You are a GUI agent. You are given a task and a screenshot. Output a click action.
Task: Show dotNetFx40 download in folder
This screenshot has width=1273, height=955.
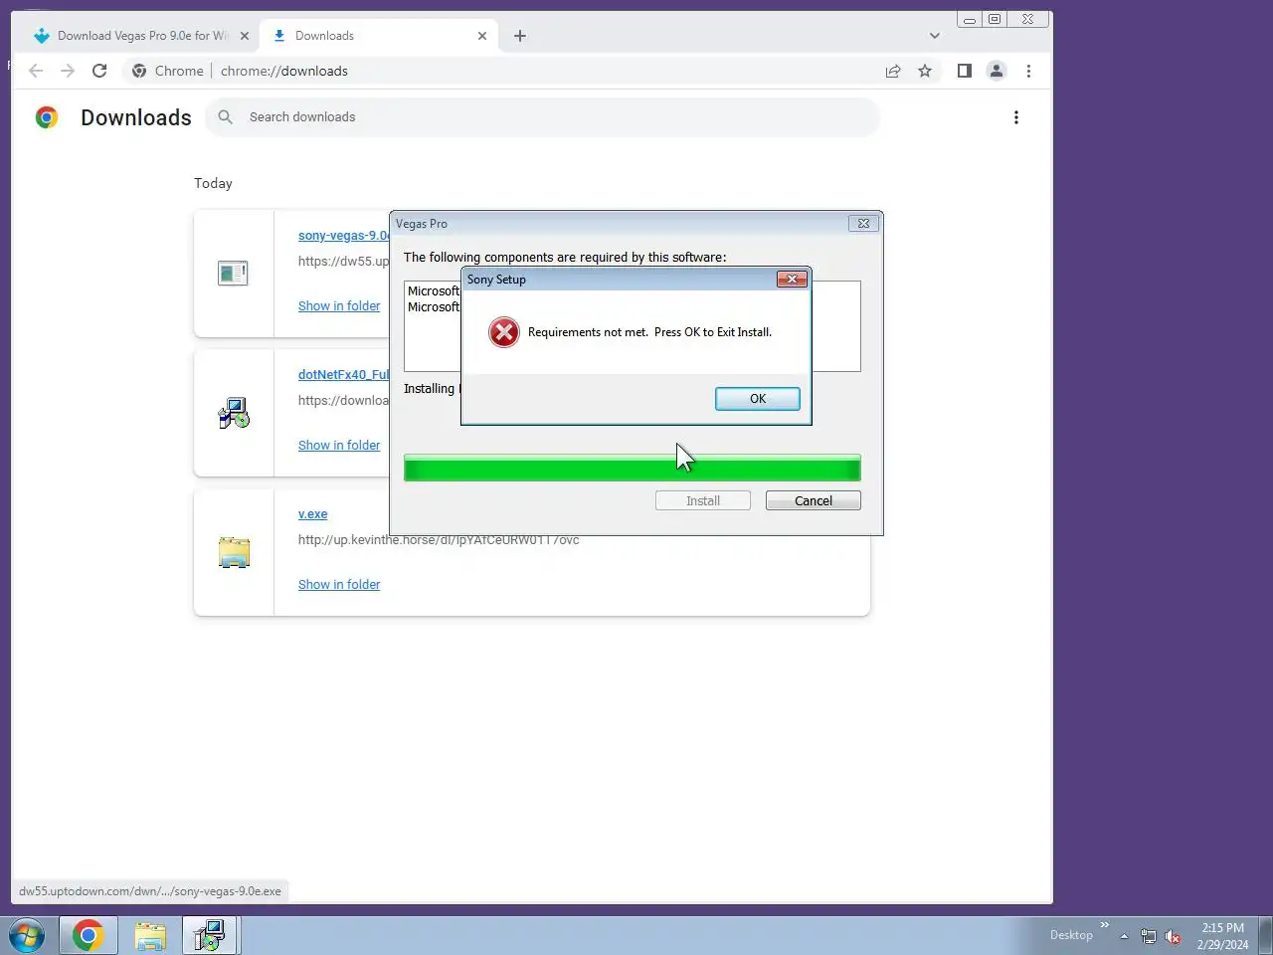pyautogui.click(x=339, y=445)
